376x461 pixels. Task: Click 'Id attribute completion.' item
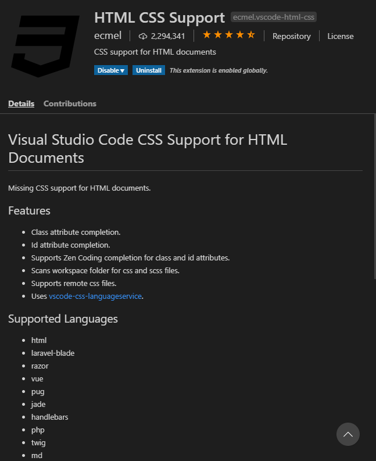pyautogui.click(x=70, y=245)
